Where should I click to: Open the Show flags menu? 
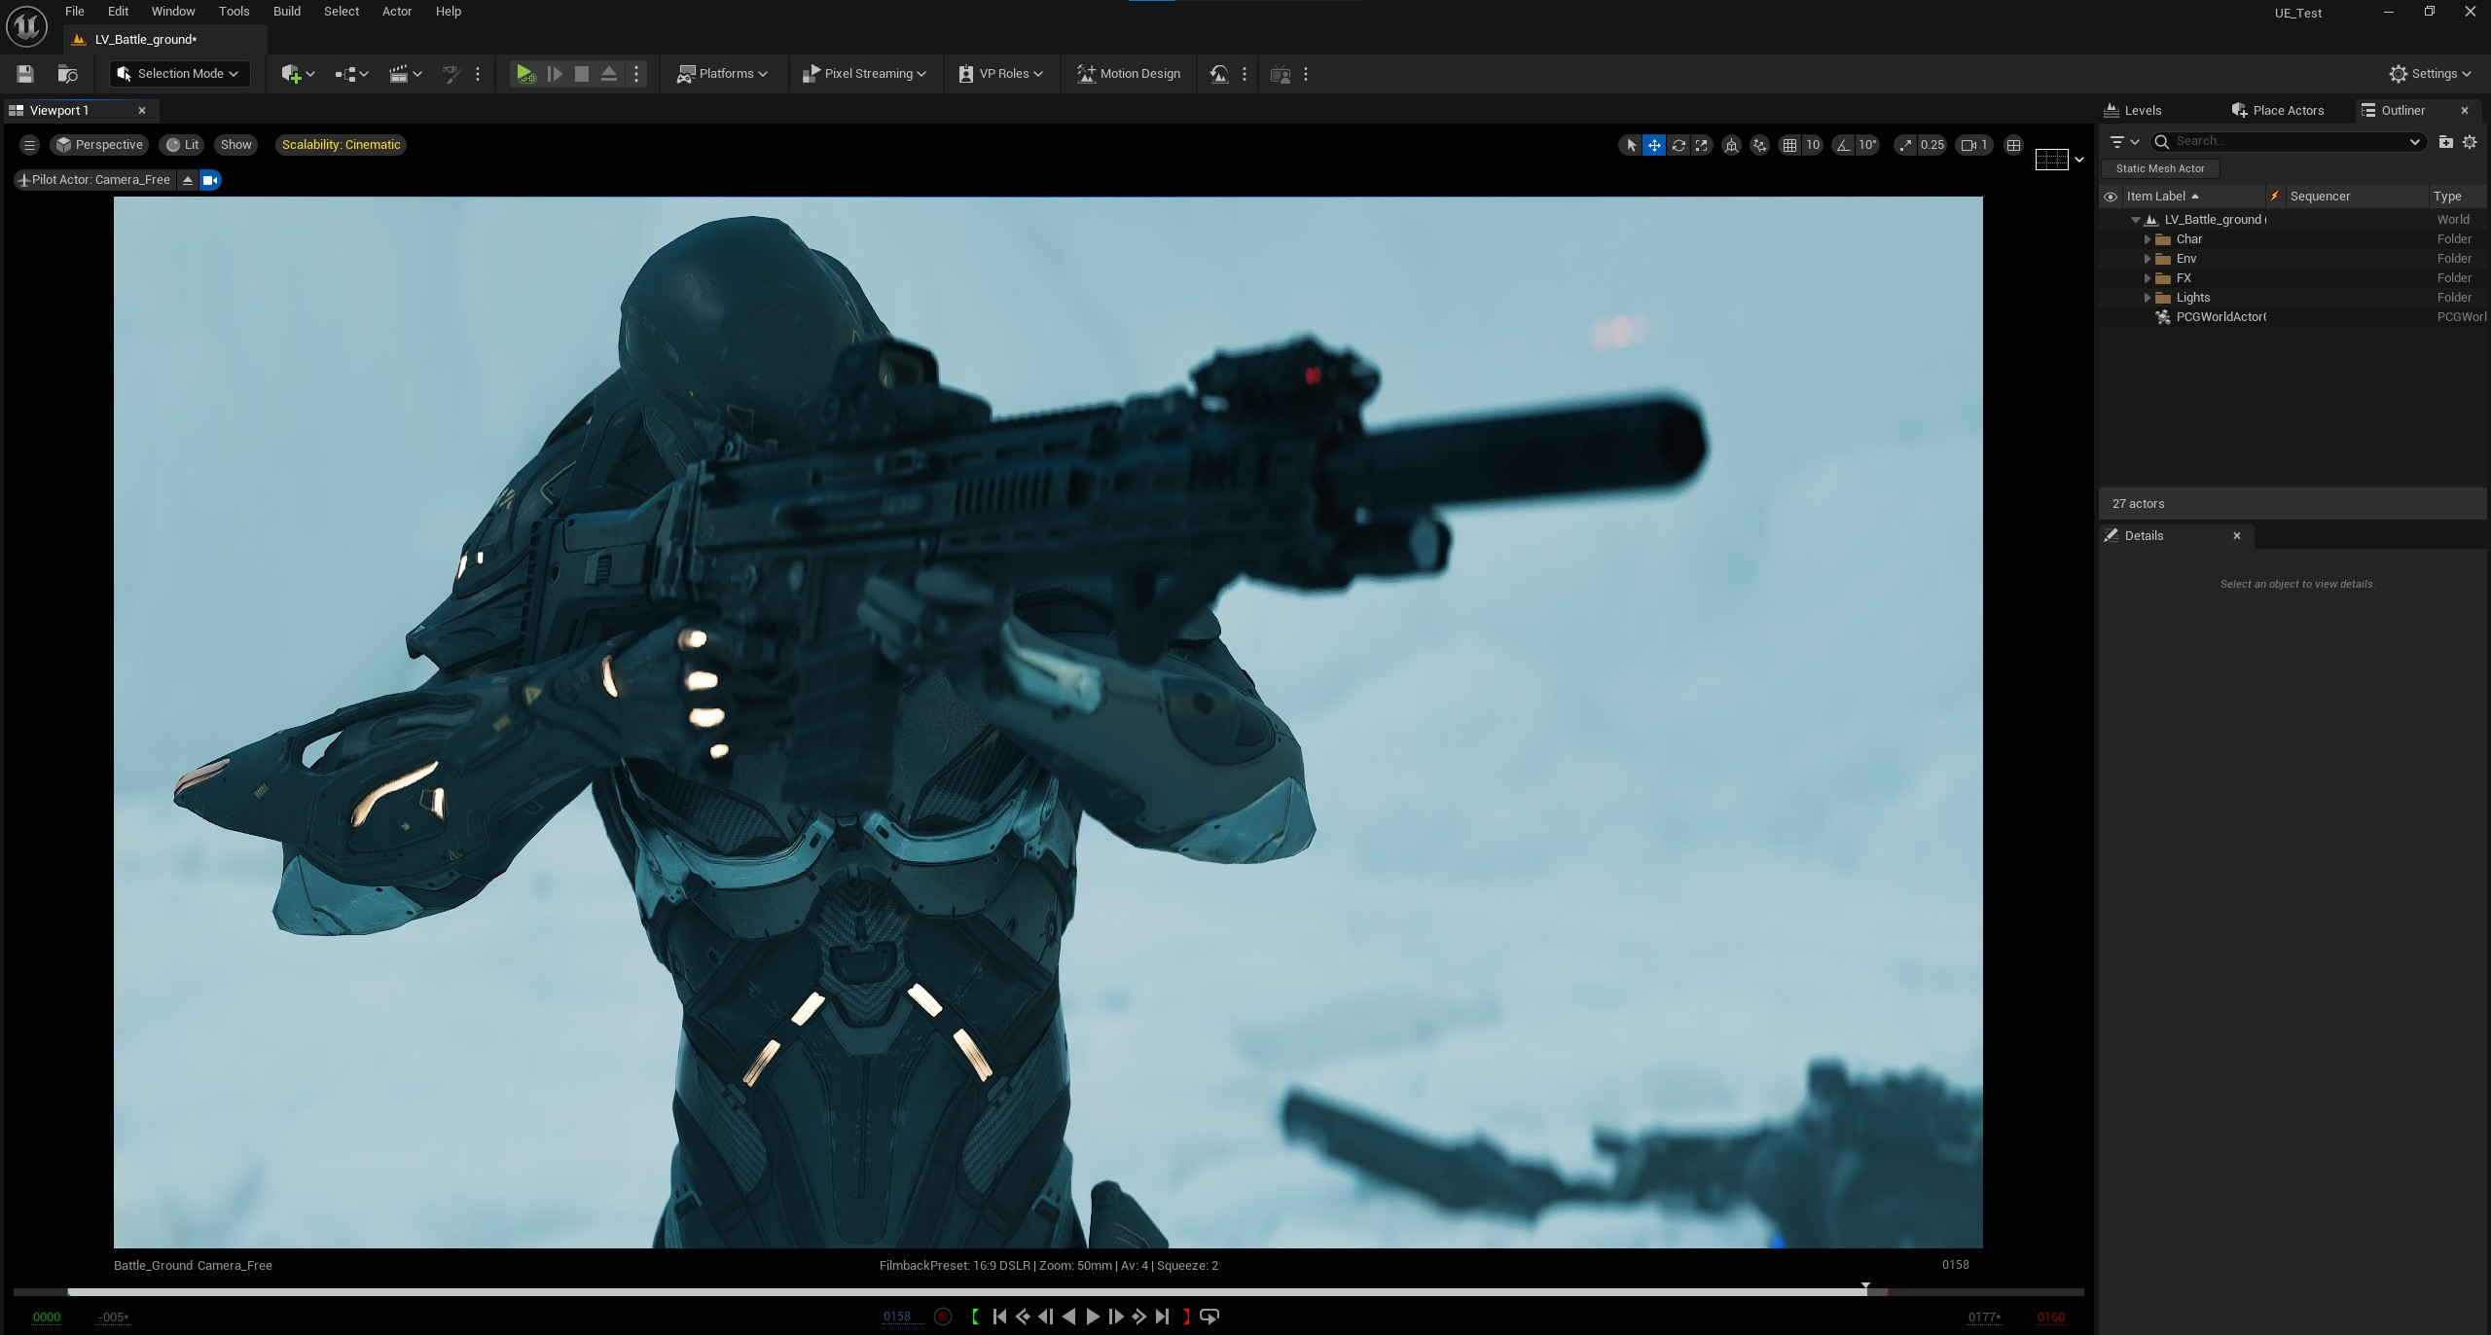tap(235, 145)
